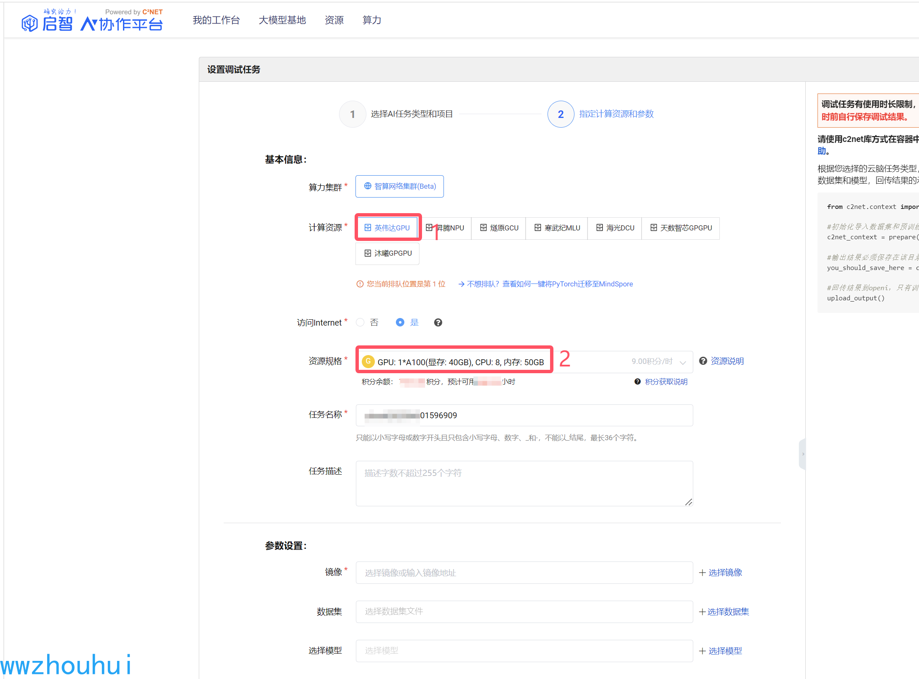Viewport: 919px width, 679px height.
Task: Choose 寒武纪MLU compute resource
Action: pyautogui.click(x=557, y=228)
